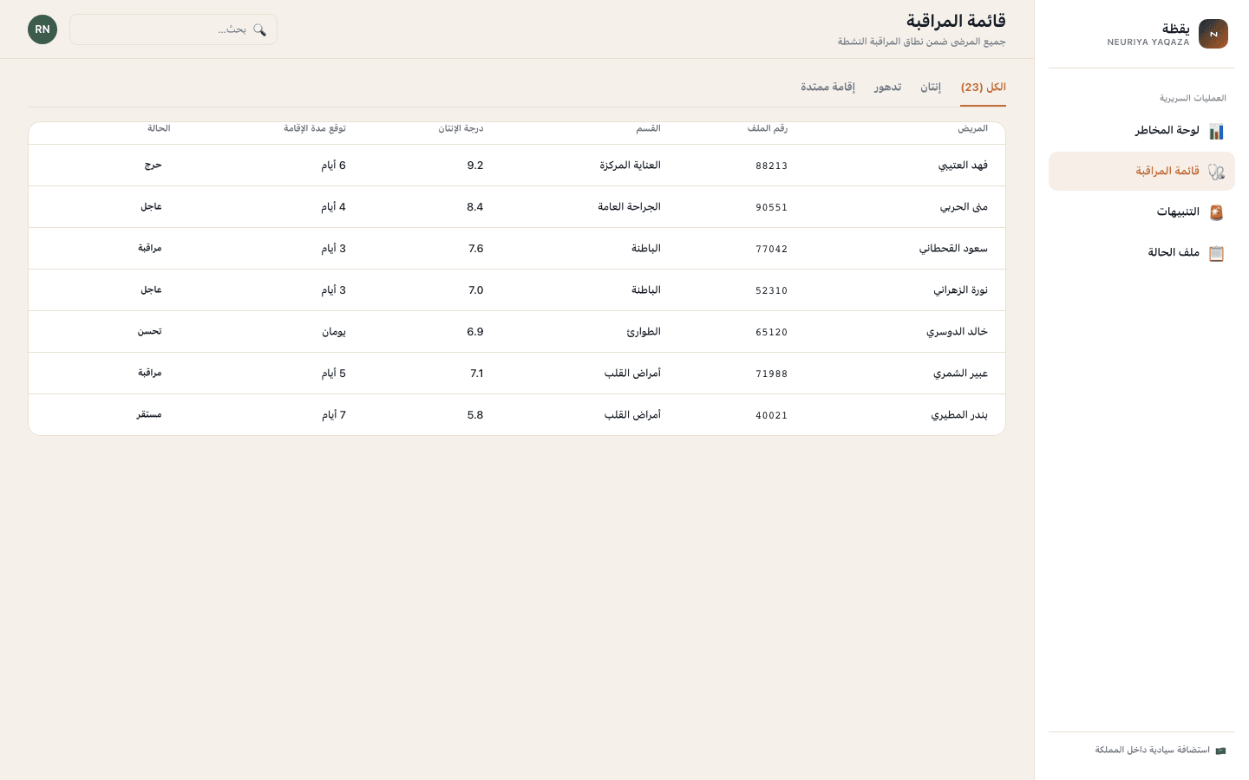
Task: Click the search magnifier icon
Action: pyautogui.click(x=259, y=29)
